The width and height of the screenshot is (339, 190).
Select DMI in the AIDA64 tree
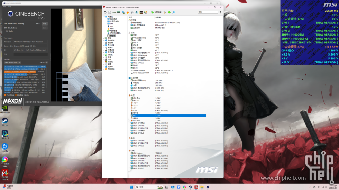(x=110, y=24)
